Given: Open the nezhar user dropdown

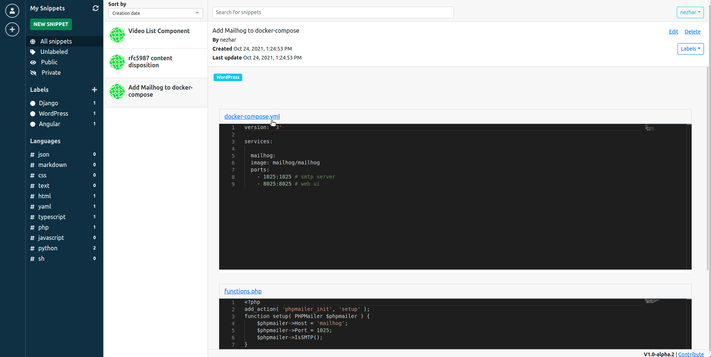Looking at the screenshot, I should point(690,12).
